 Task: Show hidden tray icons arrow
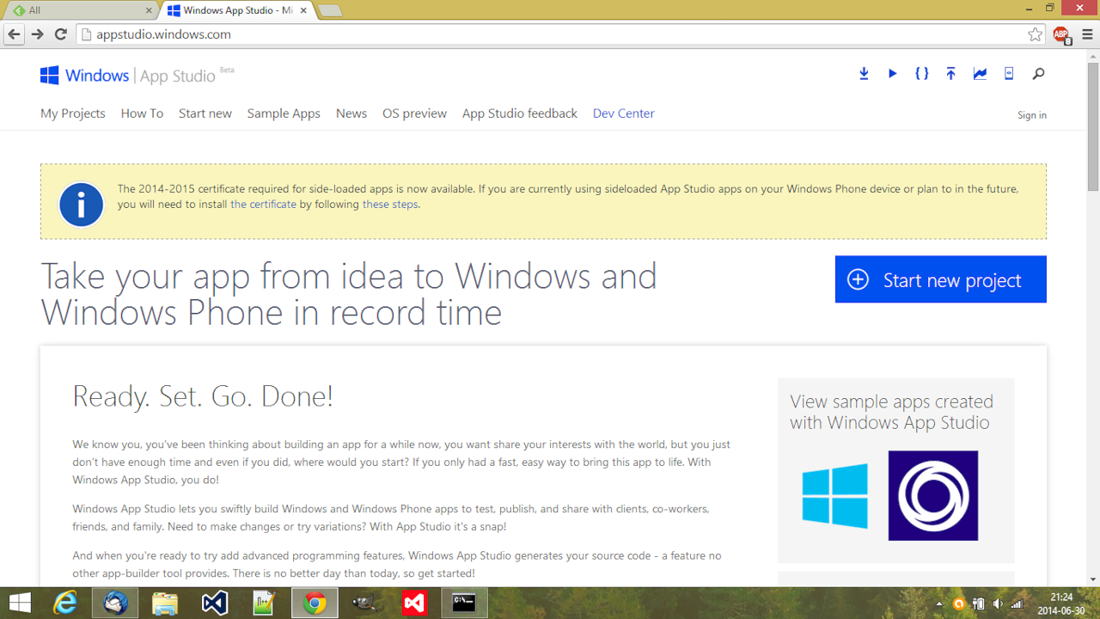[x=938, y=604]
